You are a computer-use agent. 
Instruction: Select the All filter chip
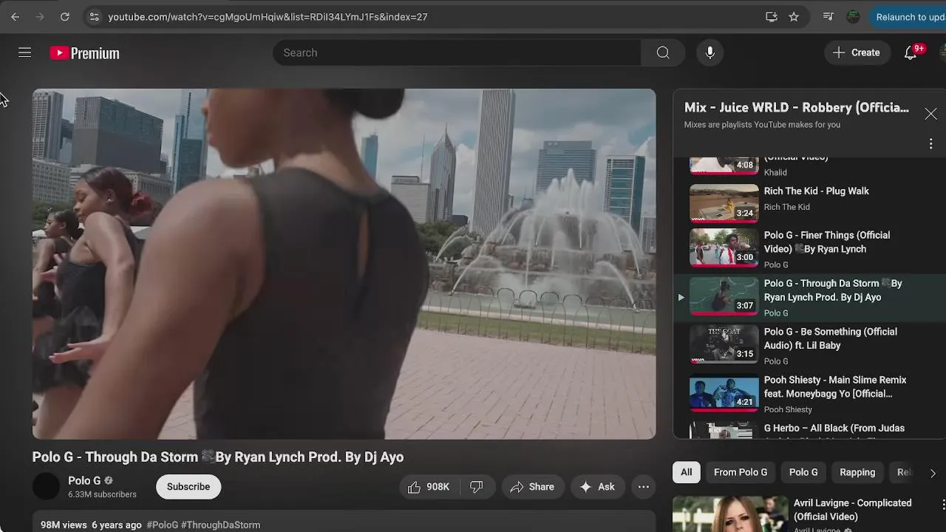[687, 472]
